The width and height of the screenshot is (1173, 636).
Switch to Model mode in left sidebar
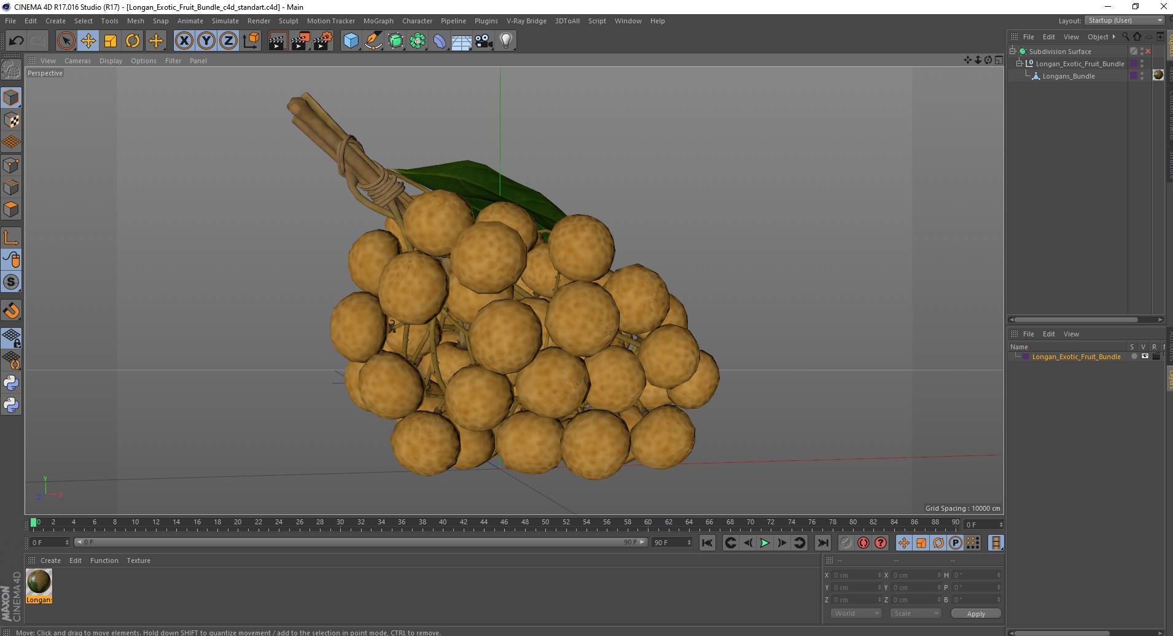pos(11,98)
